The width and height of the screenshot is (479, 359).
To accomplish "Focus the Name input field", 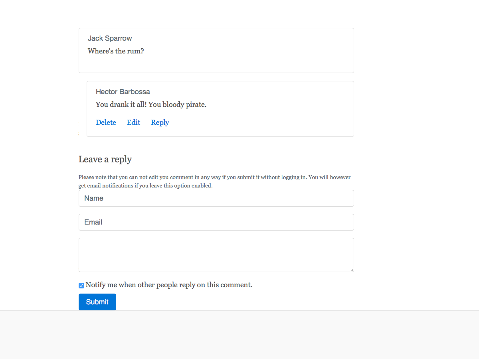I will click(x=216, y=198).
